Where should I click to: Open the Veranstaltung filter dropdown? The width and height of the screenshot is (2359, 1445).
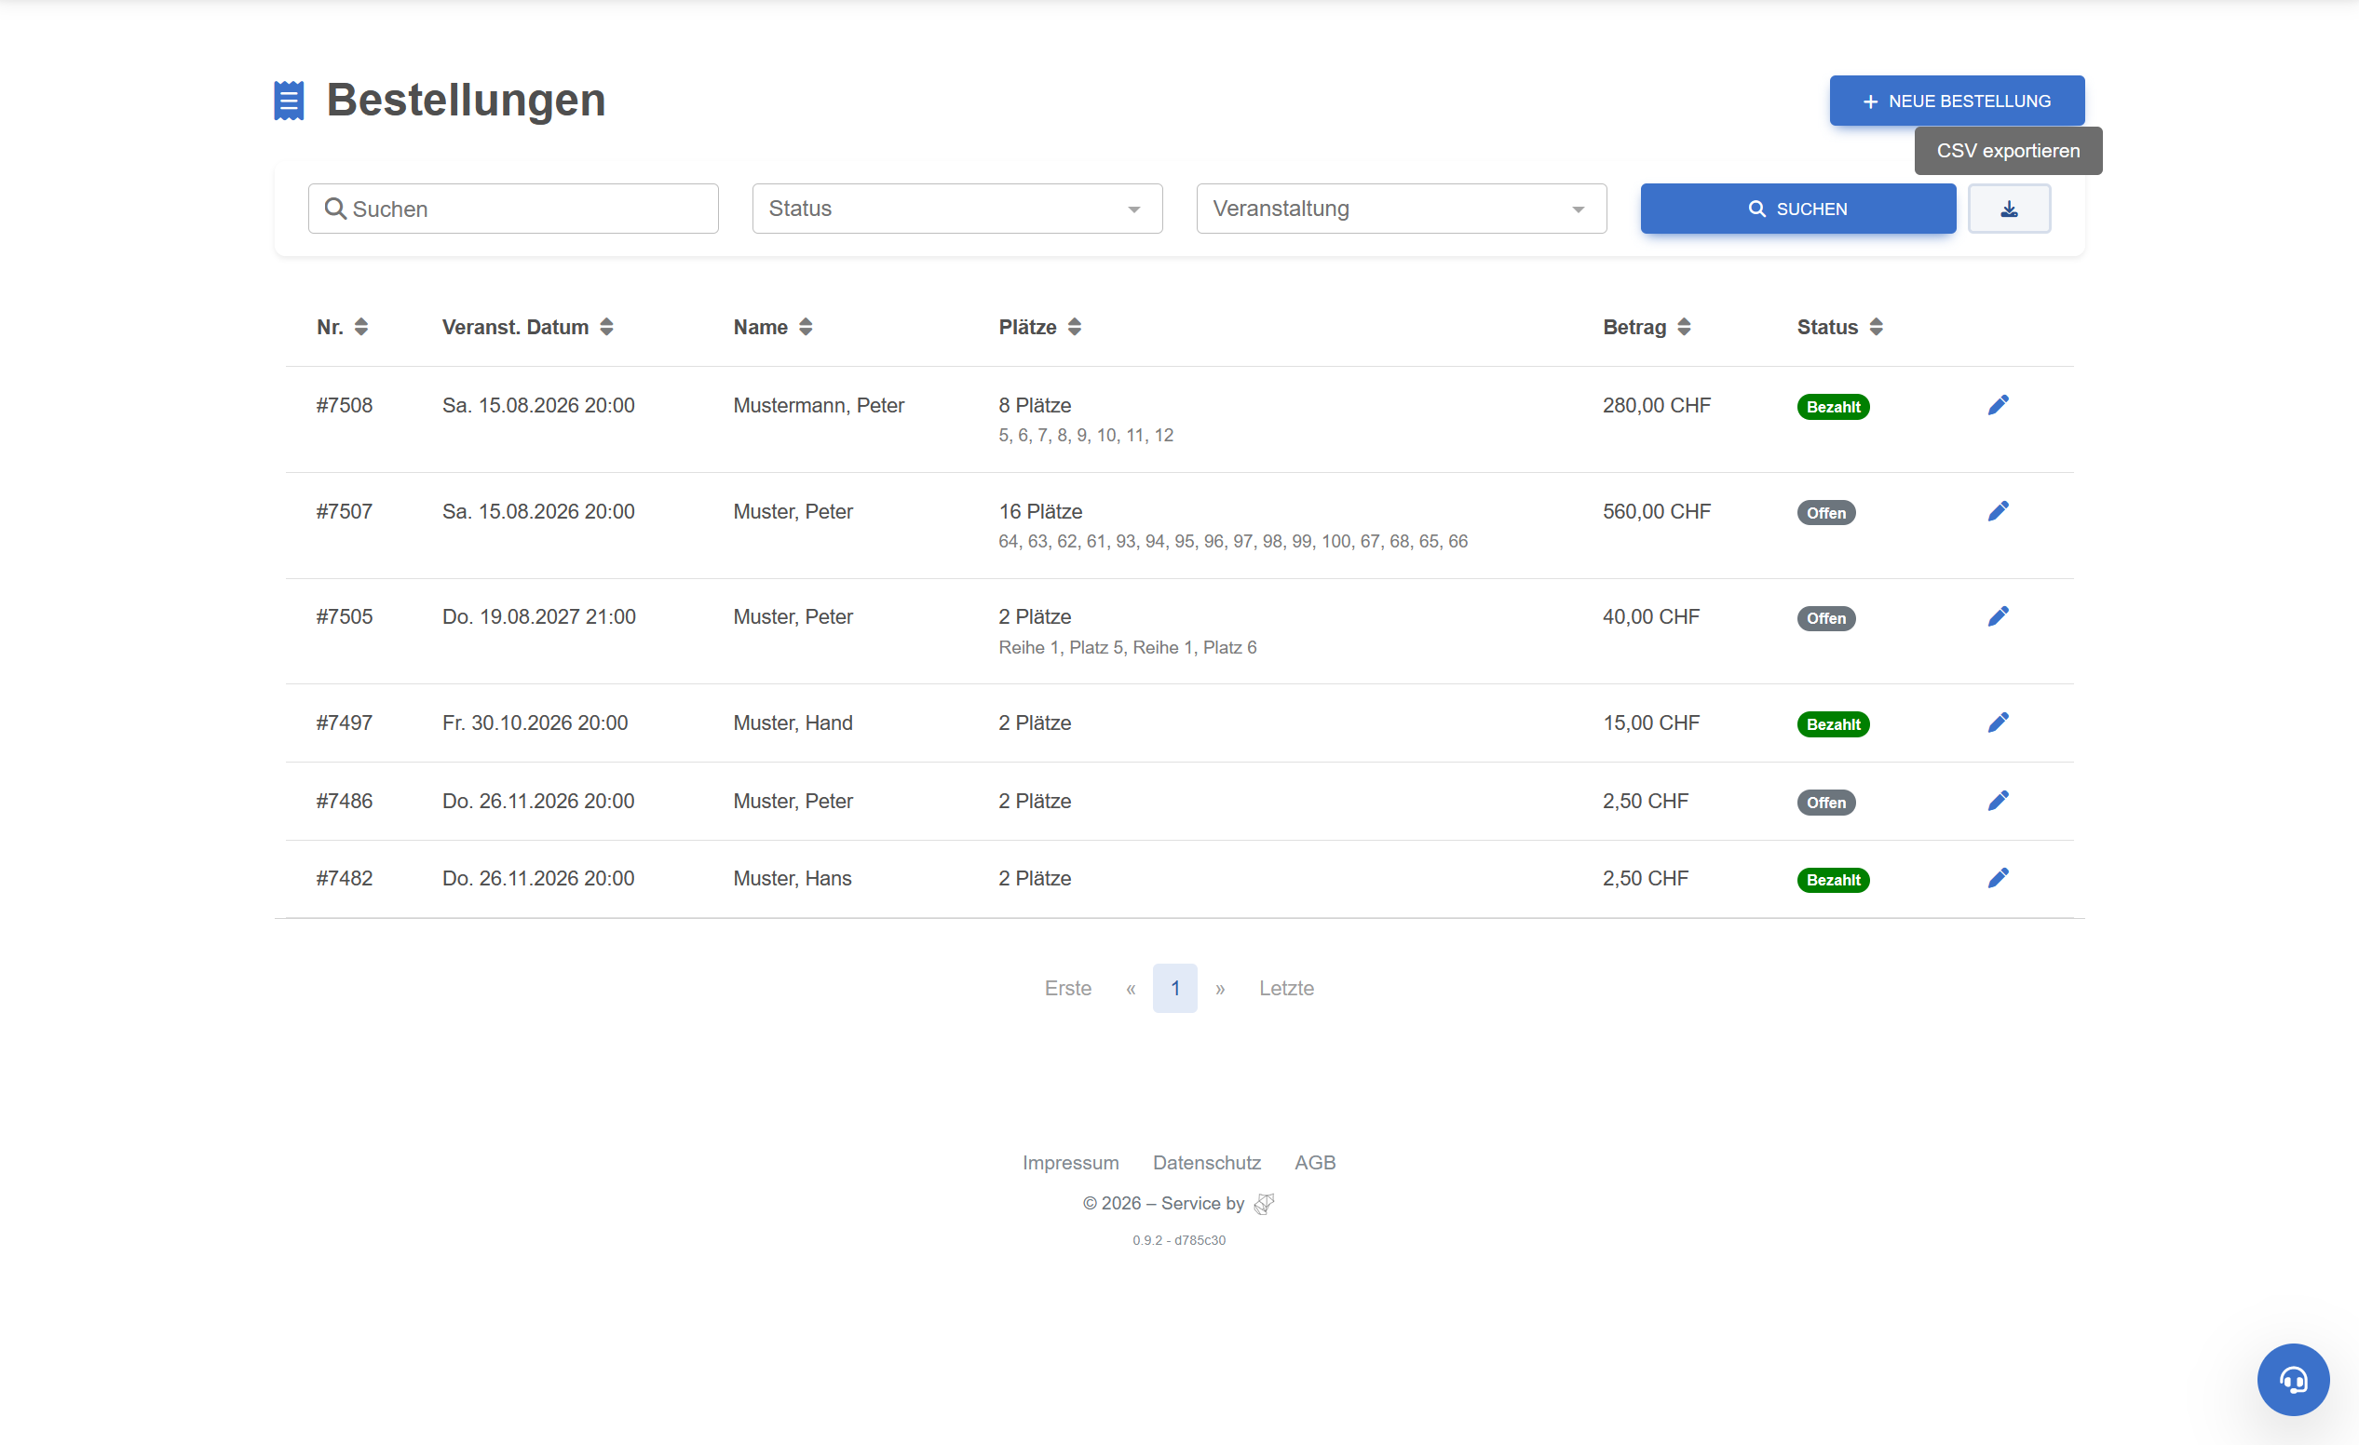[1402, 209]
